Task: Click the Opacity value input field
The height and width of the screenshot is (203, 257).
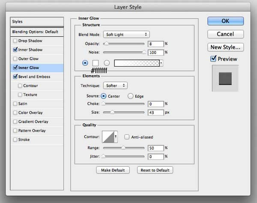Action: (x=156, y=44)
